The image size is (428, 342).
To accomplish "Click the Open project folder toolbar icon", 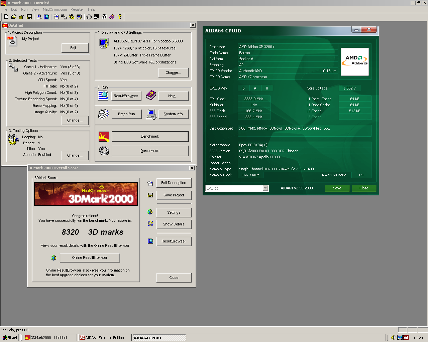I will pos(14,17).
